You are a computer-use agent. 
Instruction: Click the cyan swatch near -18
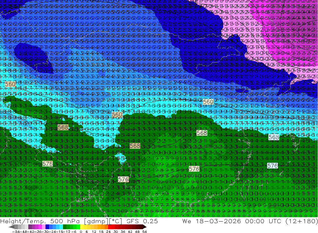coord(61,227)
